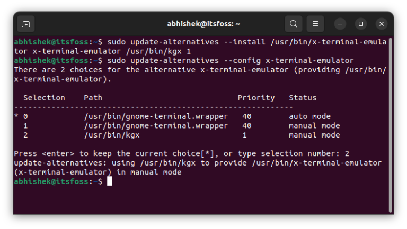Open the hamburger menu
This screenshot has width=407, height=229.
coord(315,24)
